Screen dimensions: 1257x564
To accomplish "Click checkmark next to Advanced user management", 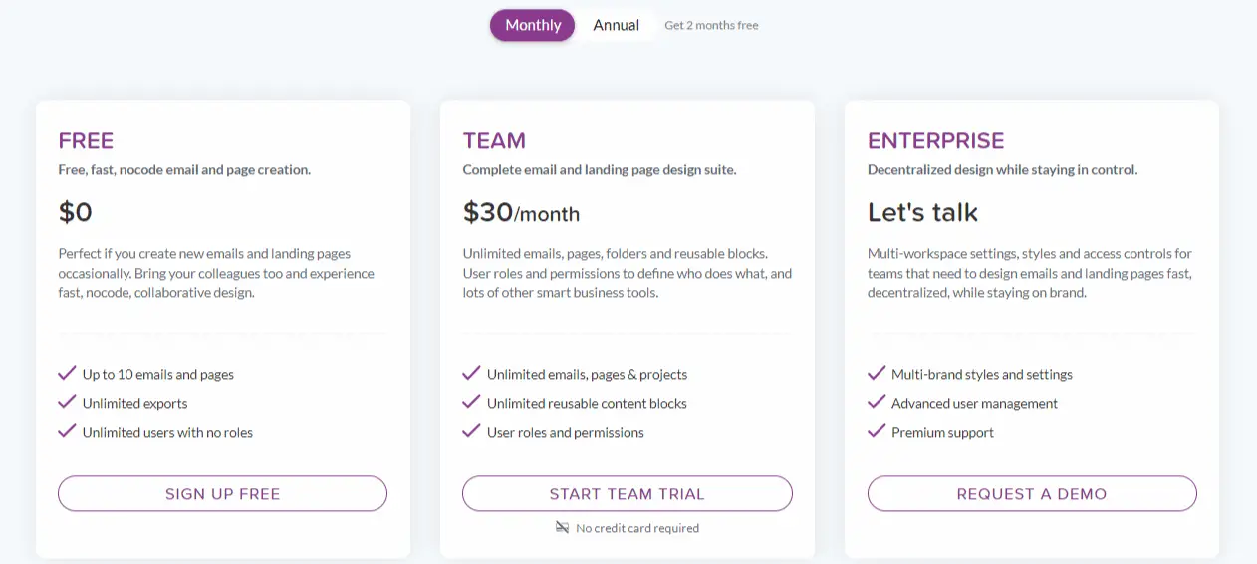I will pyautogui.click(x=877, y=402).
